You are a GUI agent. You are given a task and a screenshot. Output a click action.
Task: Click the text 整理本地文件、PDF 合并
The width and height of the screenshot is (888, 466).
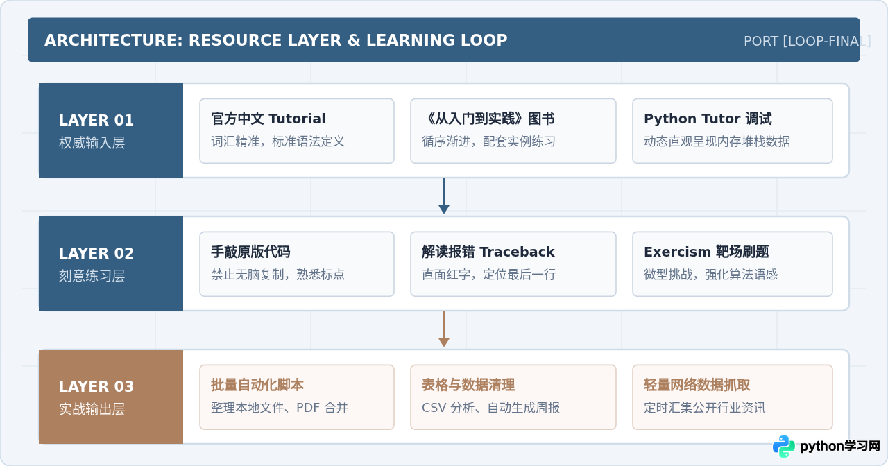(x=280, y=408)
